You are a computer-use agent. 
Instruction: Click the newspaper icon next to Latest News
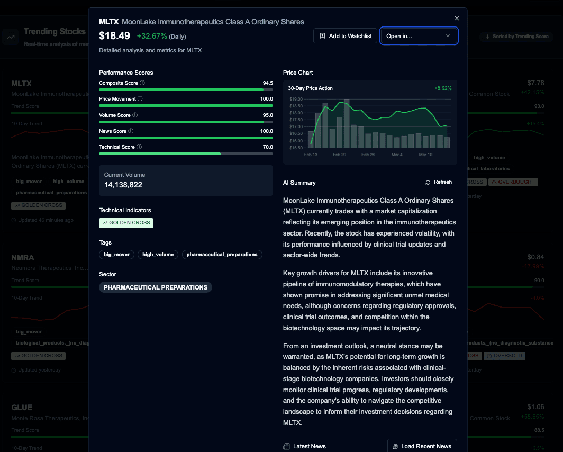[286, 446]
